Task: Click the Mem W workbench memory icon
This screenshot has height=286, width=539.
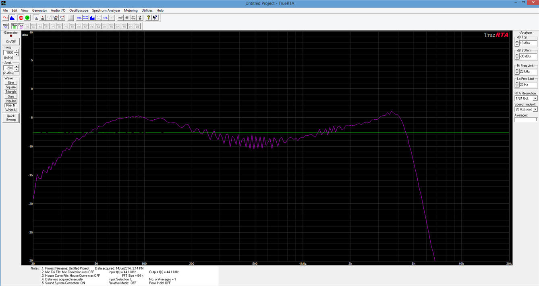Action: pos(6,26)
